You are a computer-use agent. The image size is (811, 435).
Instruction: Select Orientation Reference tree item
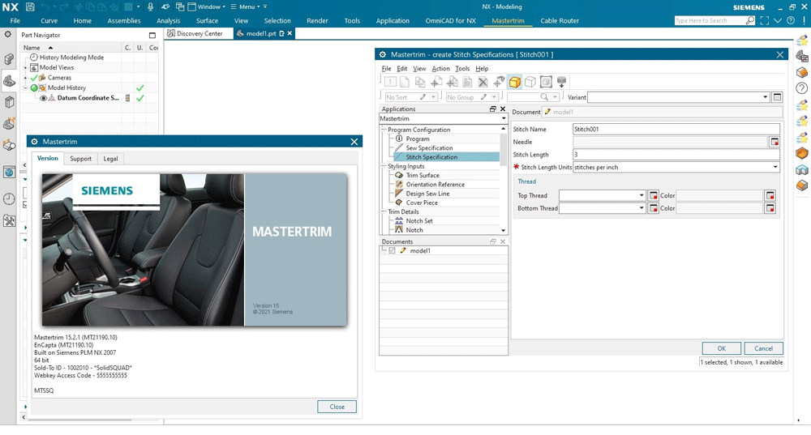435,185
